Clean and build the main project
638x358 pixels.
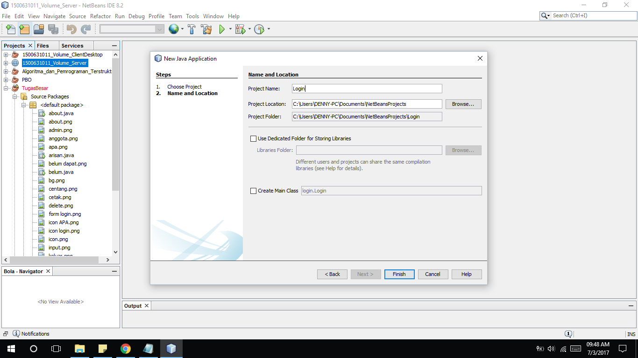tap(206, 29)
